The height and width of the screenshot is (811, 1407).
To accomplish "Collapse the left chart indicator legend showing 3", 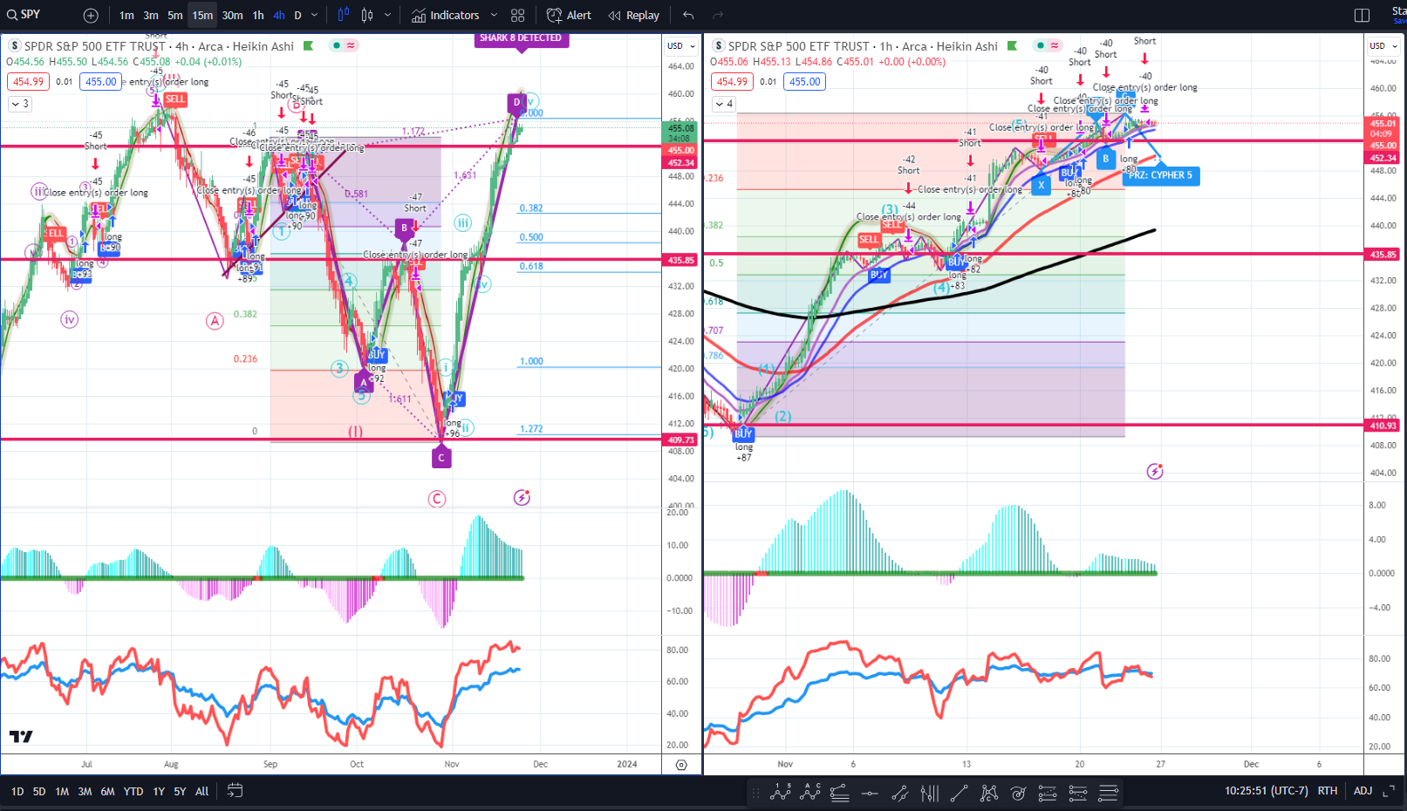I will click(20, 104).
